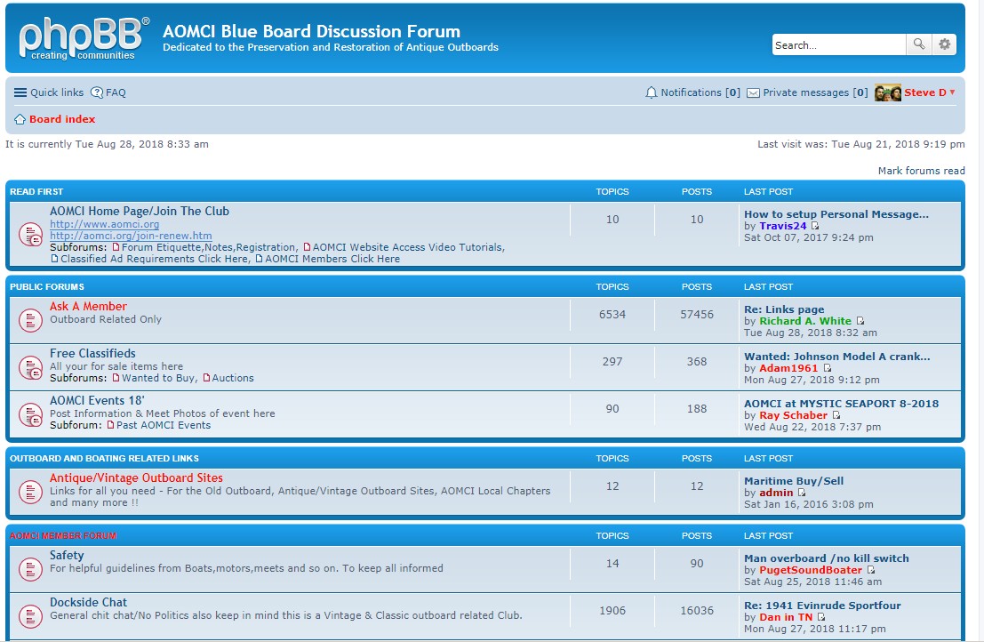The image size is (984, 642).
Task: Focus the Search input field
Action: pyautogui.click(x=839, y=44)
